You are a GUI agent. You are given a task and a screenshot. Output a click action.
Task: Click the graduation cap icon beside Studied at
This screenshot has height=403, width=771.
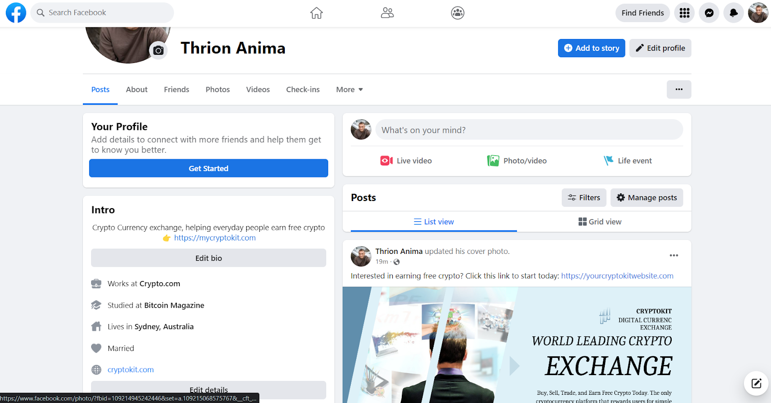pyautogui.click(x=96, y=305)
